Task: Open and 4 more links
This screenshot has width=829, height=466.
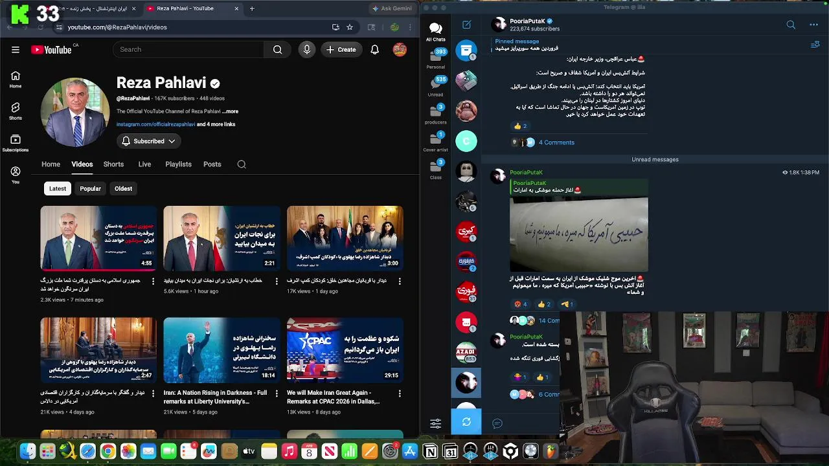Action: click(216, 124)
